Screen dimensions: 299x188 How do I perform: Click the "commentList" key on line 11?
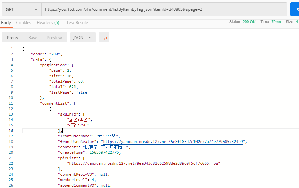tap(55, 103)
